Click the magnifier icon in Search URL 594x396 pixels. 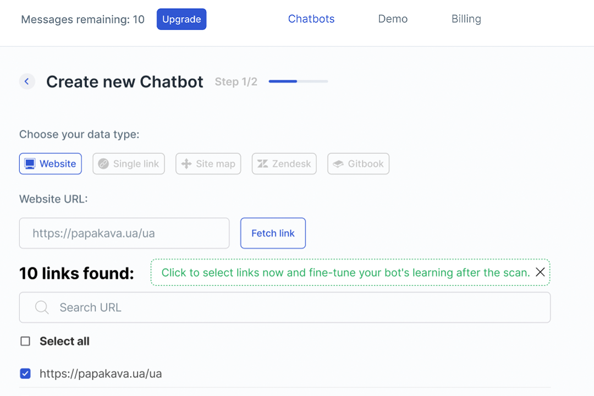click(x=42, y=307)
